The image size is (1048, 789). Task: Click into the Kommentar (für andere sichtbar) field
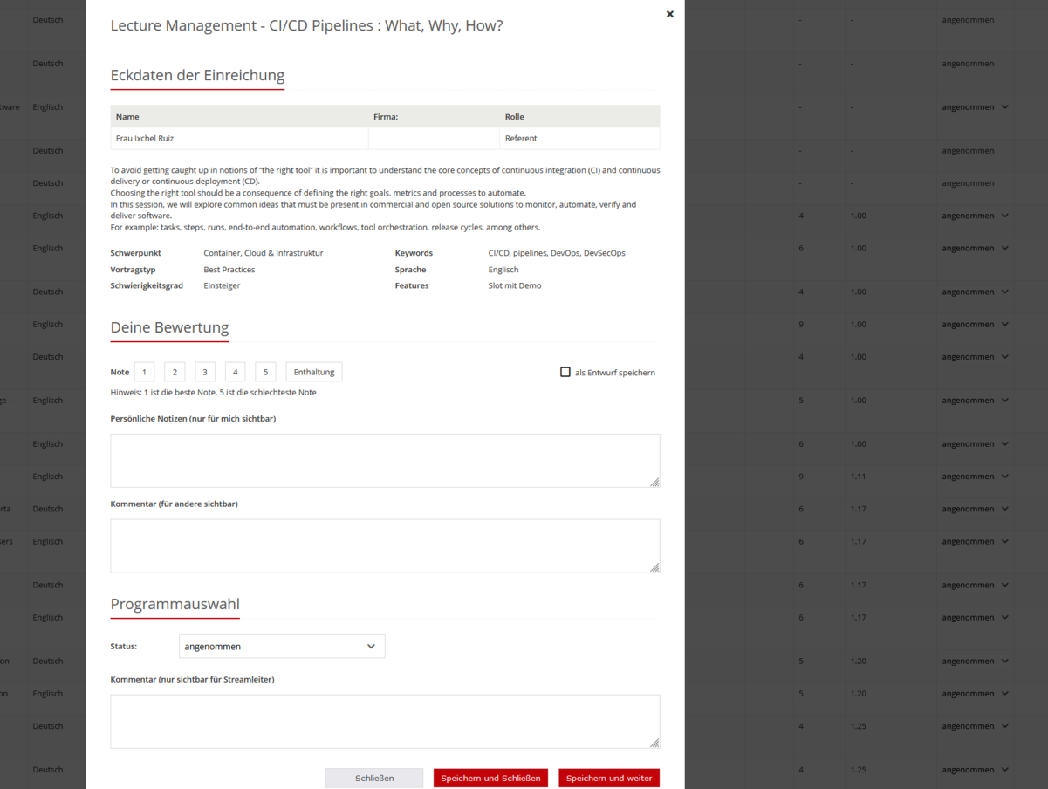(384, 545)
